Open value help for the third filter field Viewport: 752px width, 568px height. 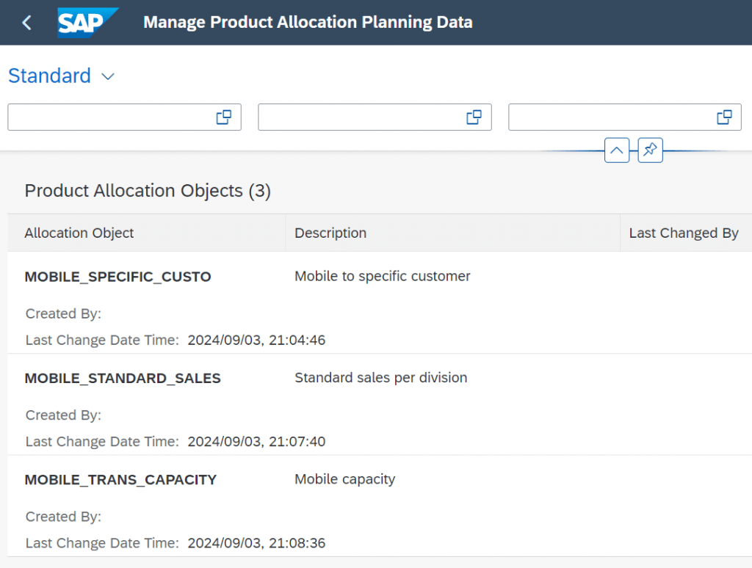point(725,117)
